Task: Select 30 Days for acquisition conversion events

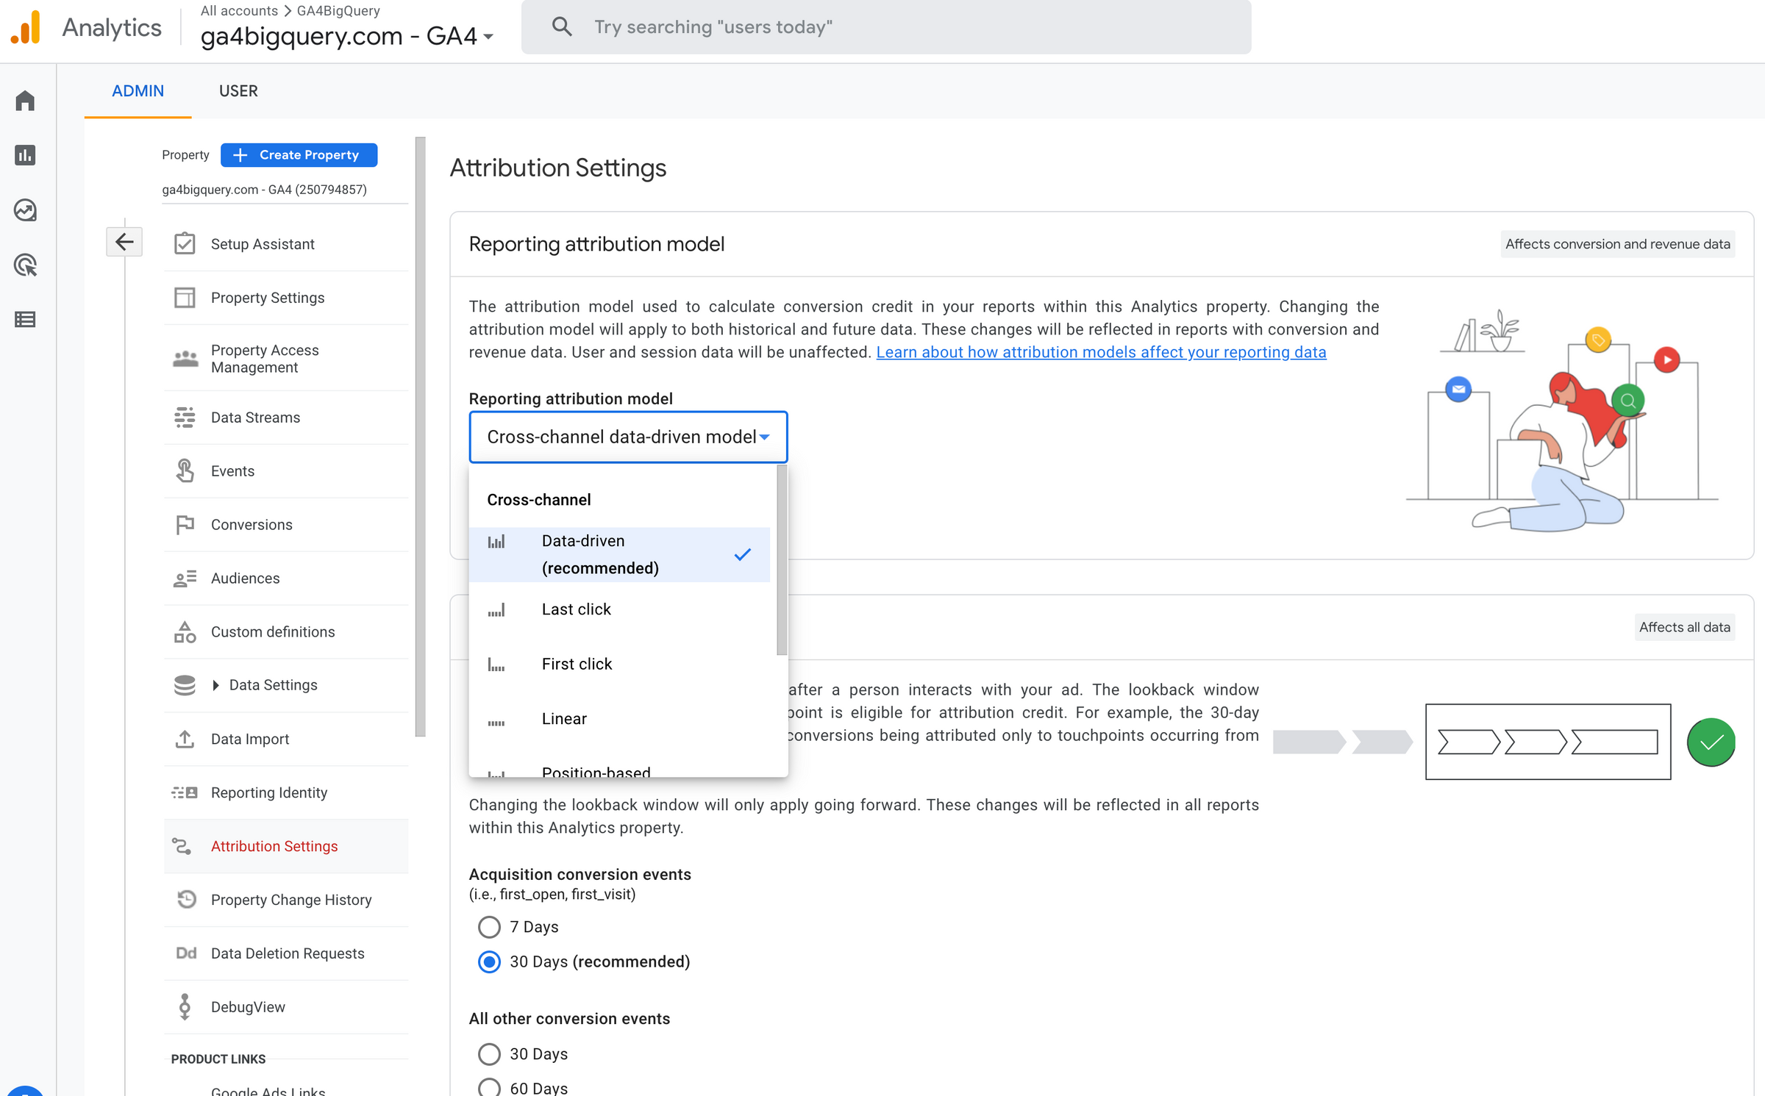Action: click(489, 961)
